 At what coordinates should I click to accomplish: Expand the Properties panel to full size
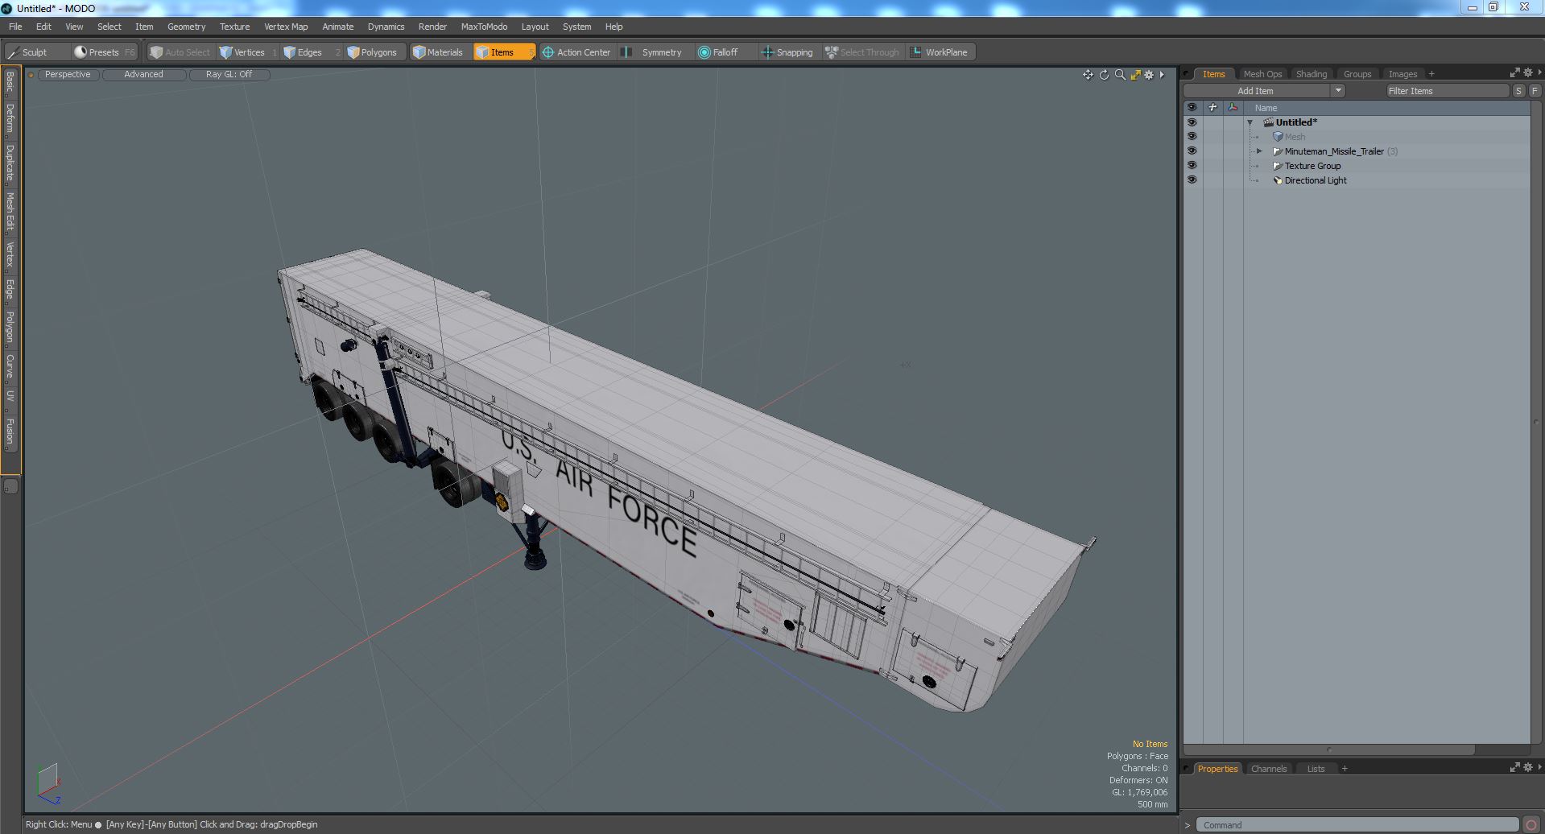1514,767
